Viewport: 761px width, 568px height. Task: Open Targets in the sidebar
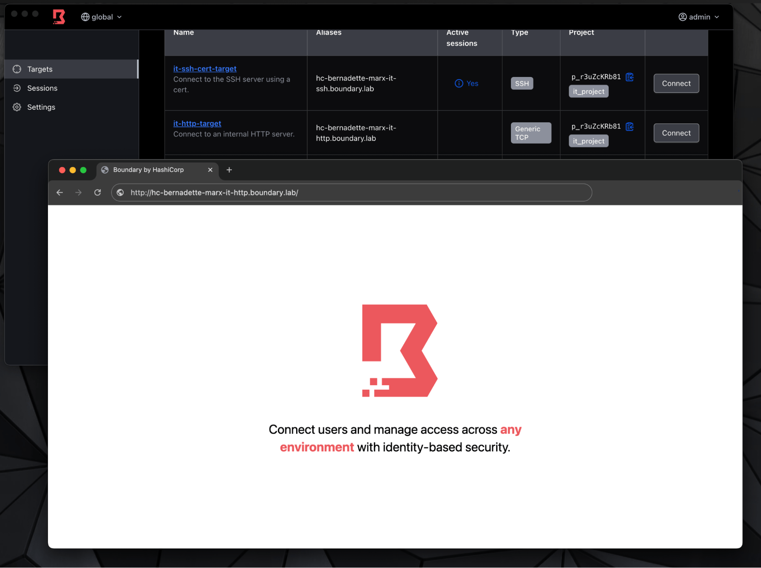pos(40,69)
